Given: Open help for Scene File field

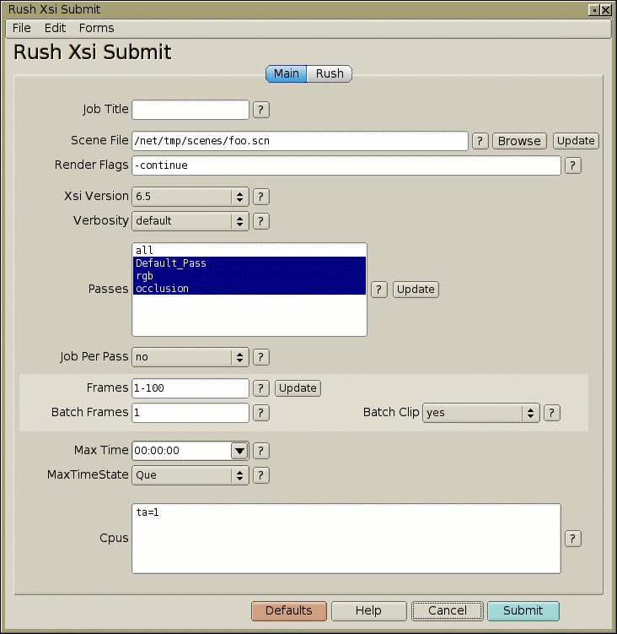Looking at the screenshot, I should click(x=480, y=141).
